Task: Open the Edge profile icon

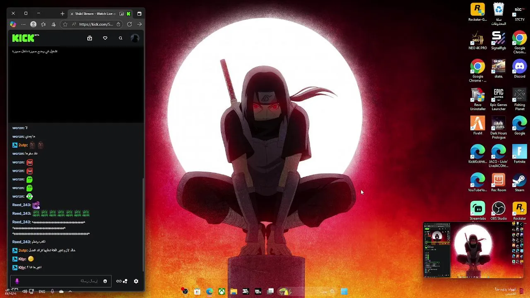Action: (34, 24)
